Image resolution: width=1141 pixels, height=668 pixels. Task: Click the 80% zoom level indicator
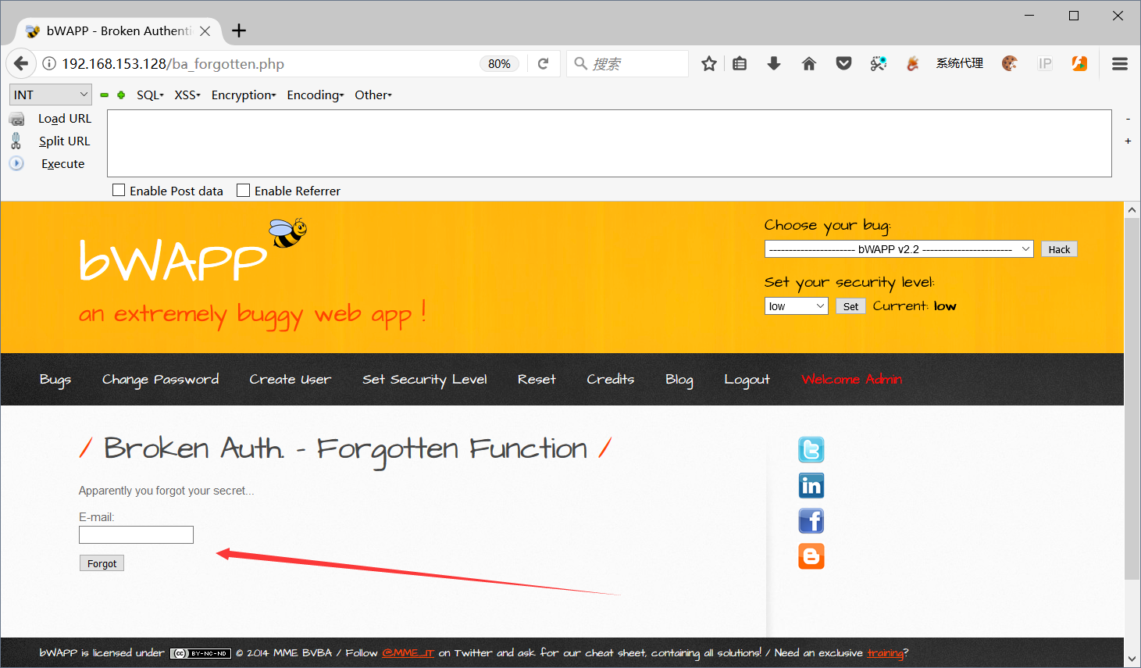coord(499,64)
